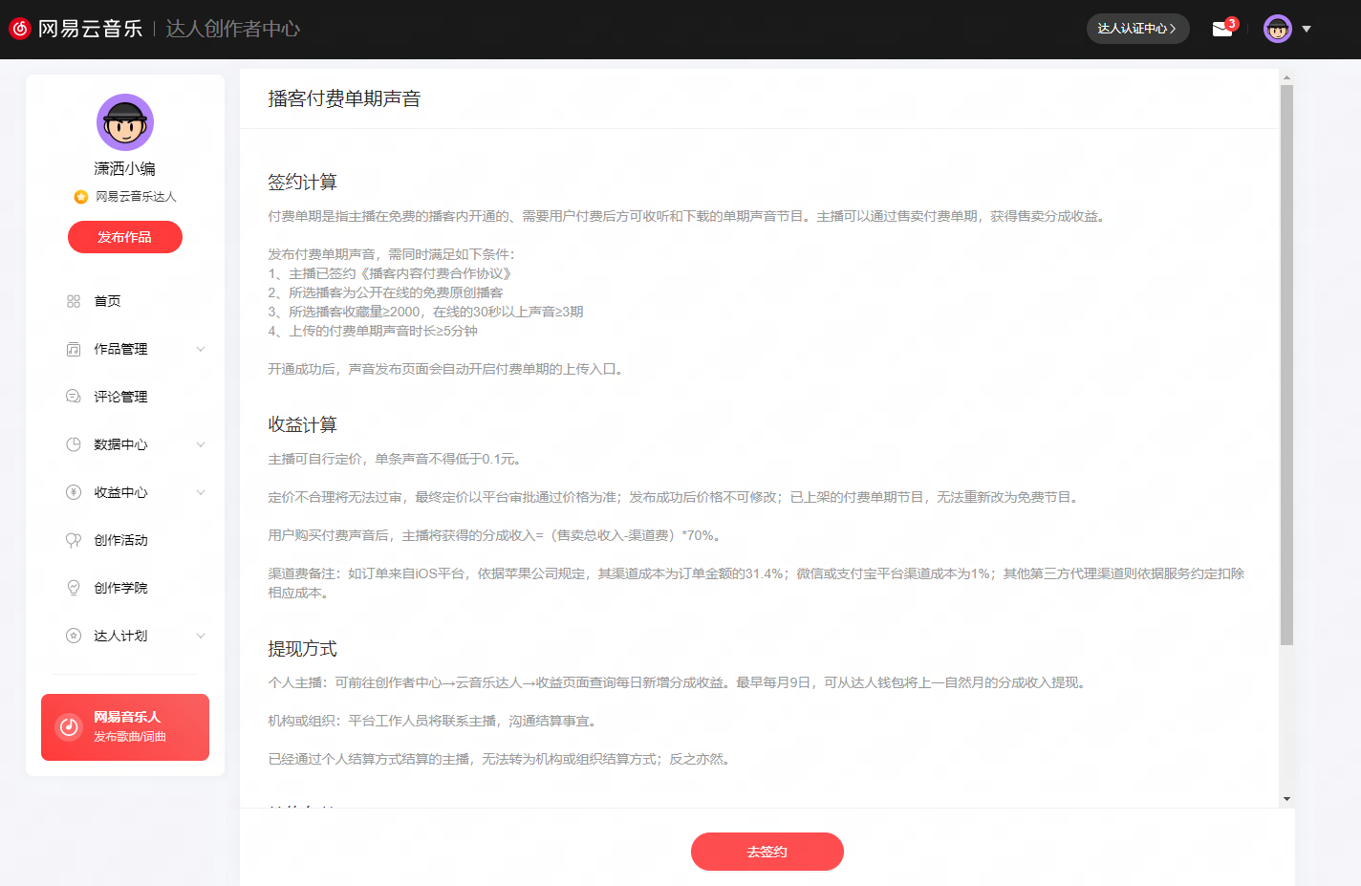Expand the 收益中心 submenu chevron
1361x886 pixels.
coord(201,492)
